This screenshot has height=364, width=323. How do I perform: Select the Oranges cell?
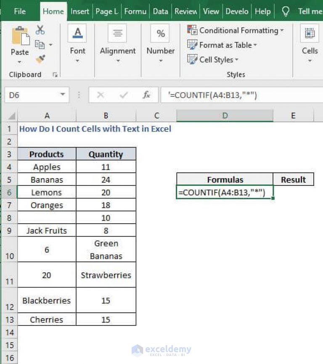(47, 205)
